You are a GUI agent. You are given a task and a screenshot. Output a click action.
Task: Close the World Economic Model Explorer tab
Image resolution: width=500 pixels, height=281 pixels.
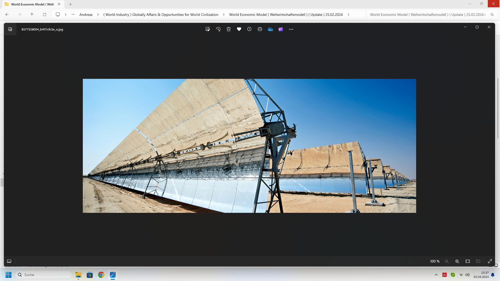click(59, 4)
